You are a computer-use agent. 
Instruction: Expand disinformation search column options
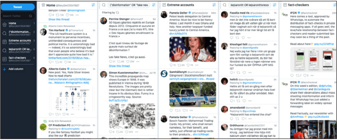(154, 5)
